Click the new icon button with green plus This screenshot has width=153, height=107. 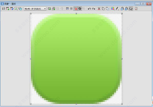(x=8, y=9)
